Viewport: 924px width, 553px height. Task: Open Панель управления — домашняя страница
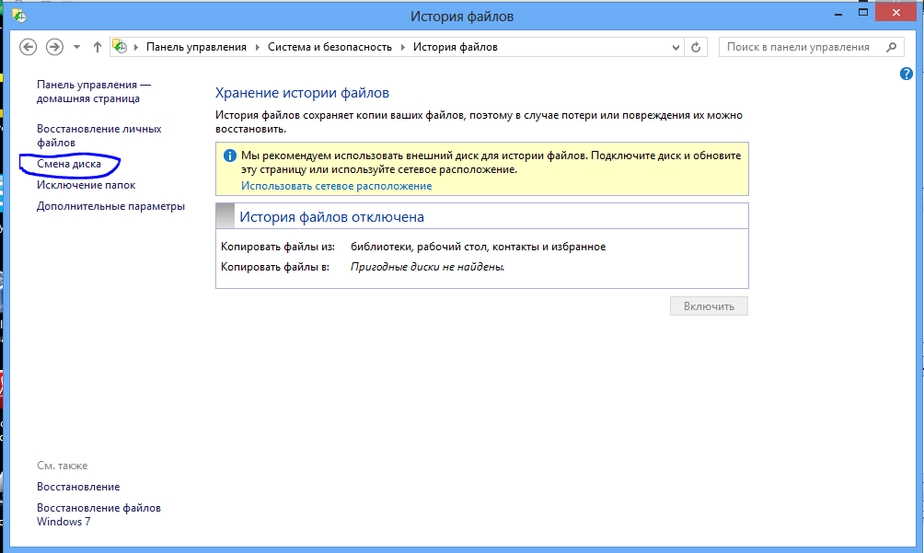click(x=94, y=91)
